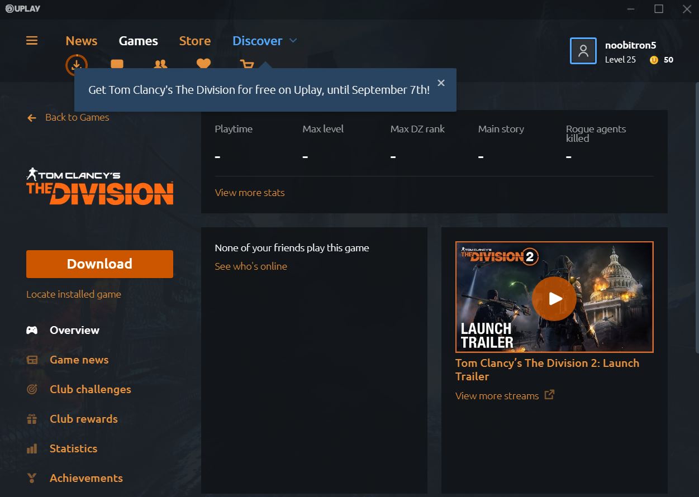This screenshot has height=497, width=699.
Task: Select Overview in the sidebar
Action: click(74, 330)
